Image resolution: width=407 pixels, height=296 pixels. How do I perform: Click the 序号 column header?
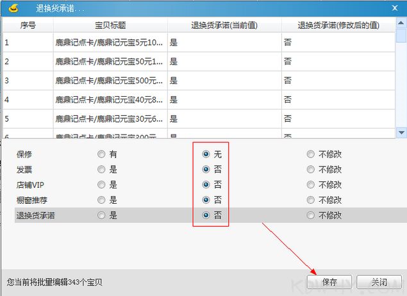pyautogui.click(x=28, y=26)
